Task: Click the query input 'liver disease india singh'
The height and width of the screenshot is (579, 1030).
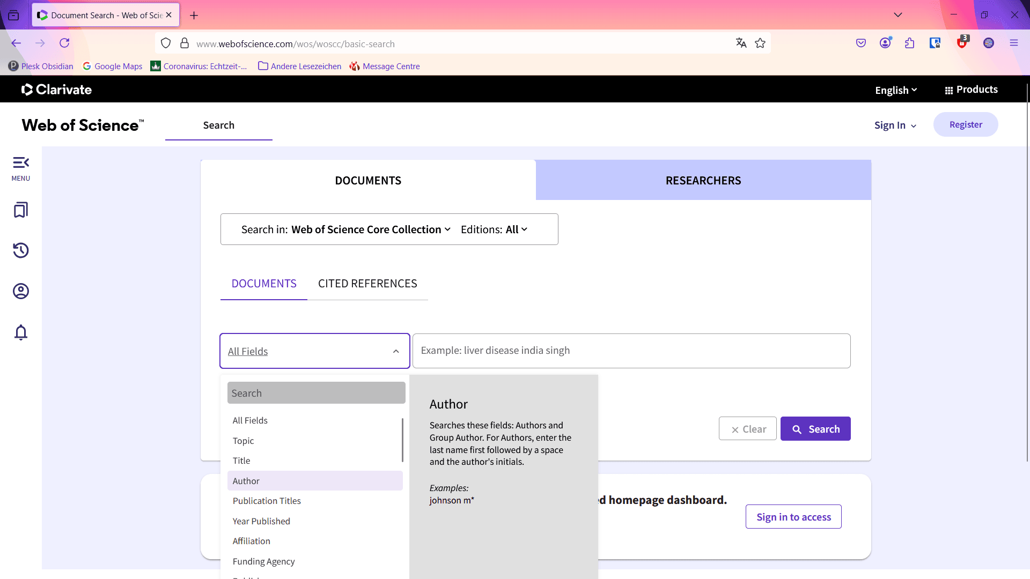Action: point(631,351)
